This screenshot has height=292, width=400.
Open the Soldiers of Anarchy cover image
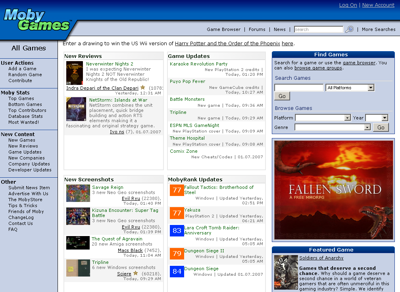click(x=286, y=273)
